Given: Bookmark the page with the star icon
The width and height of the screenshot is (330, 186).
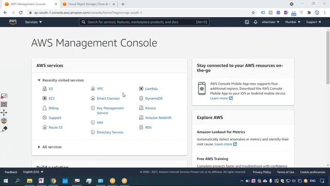Looking at the screenshot, I should pyautogui.click(x=253, y=12).
